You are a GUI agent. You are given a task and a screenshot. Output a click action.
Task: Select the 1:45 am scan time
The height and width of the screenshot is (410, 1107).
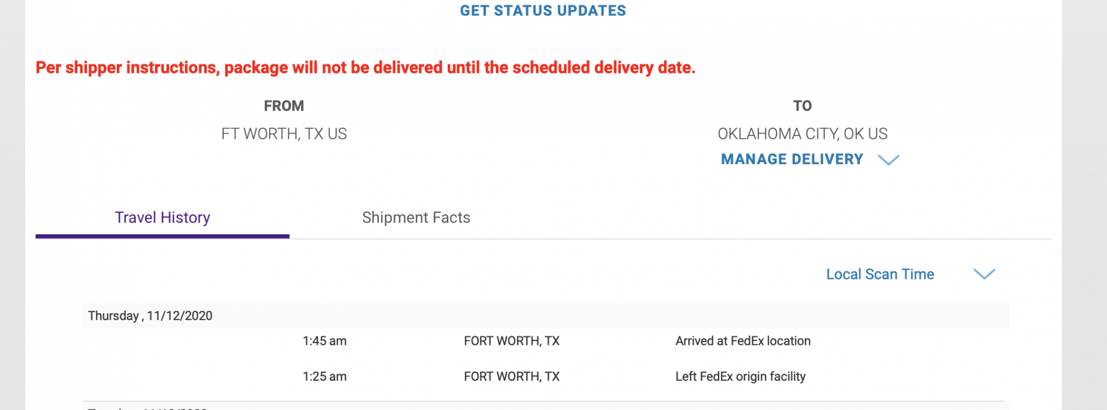coord(324,341)
